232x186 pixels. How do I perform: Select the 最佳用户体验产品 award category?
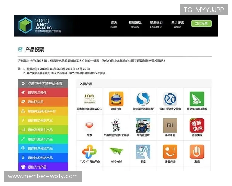click(43, 148)
